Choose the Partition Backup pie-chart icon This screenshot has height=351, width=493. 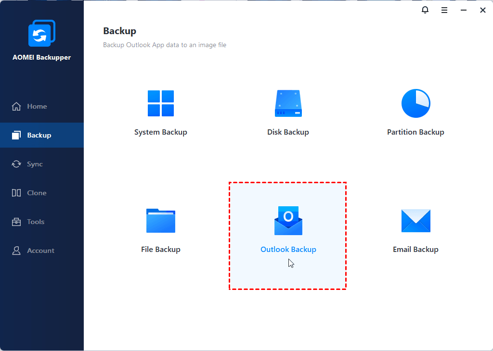point(415,103)
